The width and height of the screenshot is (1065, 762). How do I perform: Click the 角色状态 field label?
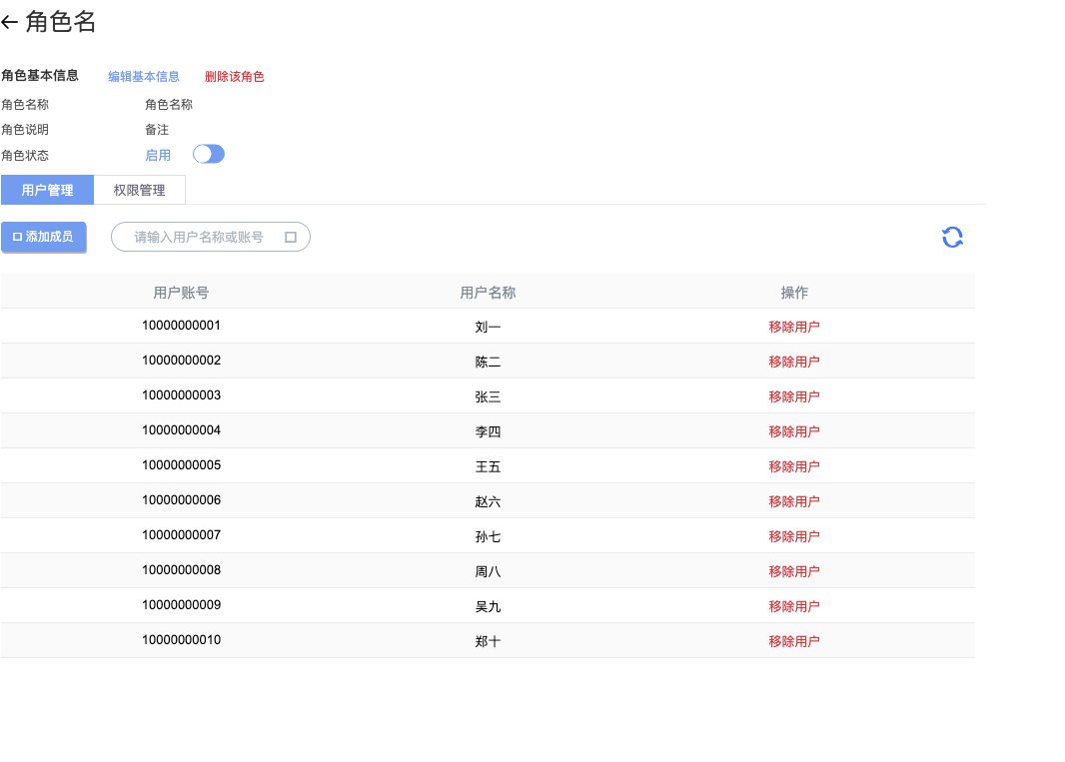[x=25, y=156]
